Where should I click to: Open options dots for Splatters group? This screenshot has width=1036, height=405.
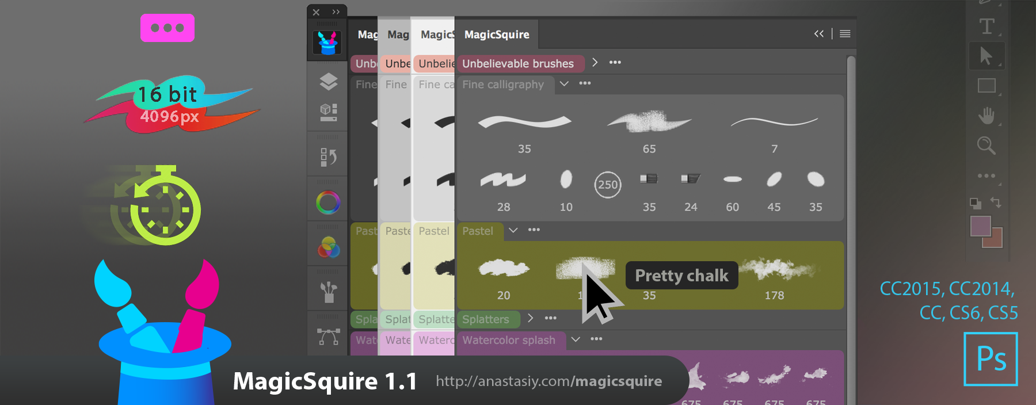551,318
